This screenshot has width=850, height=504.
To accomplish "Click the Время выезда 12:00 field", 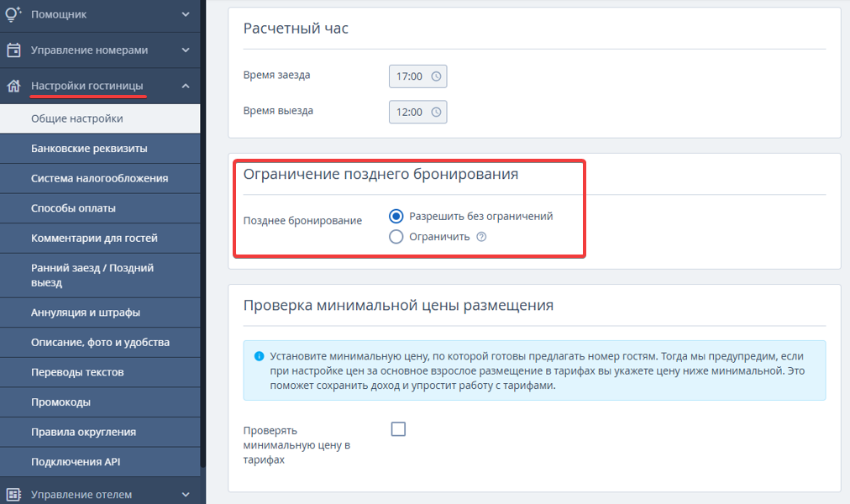I will (x=417, y=113).
